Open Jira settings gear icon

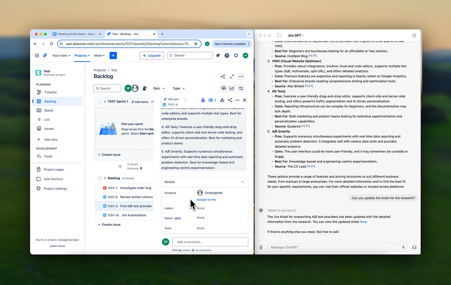click(x=236, y=55)
